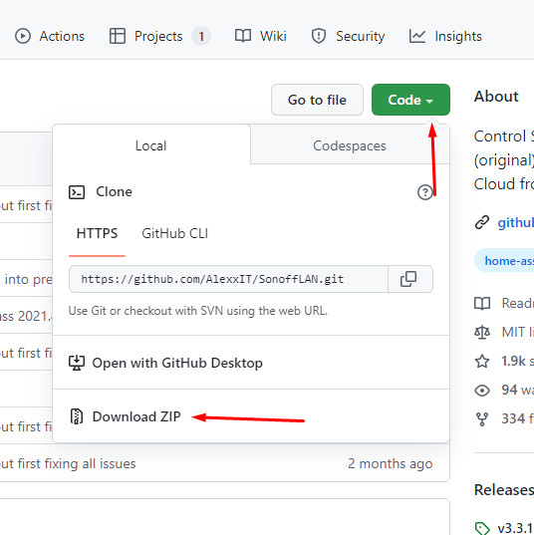This screenshot has height=535, width=534.
Task: Click the Actions play icon
Action: pos(23,36)
